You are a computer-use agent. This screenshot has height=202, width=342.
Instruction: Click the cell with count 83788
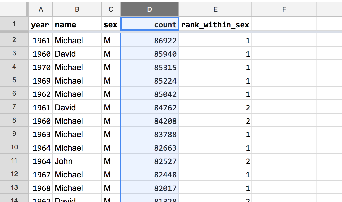(150, 134)
